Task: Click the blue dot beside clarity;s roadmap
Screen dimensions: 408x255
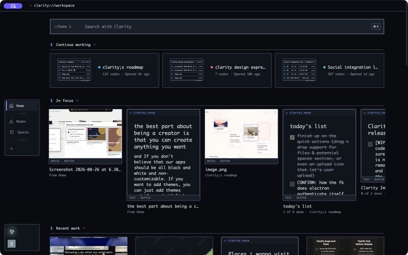Action: point(99,67)
